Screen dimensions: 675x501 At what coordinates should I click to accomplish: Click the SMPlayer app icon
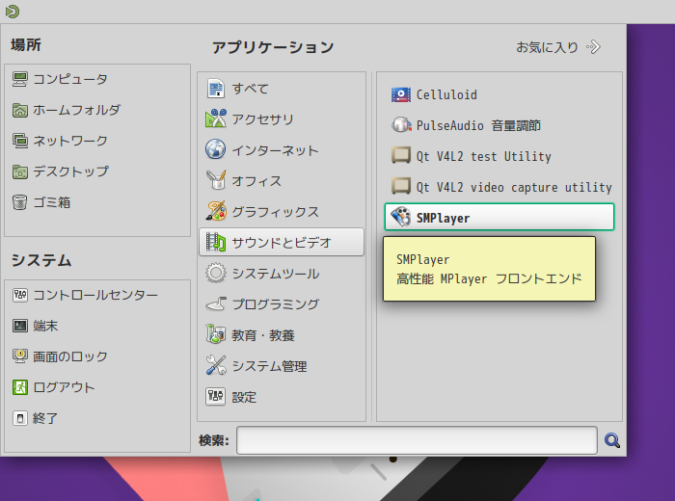pos(401,217)
